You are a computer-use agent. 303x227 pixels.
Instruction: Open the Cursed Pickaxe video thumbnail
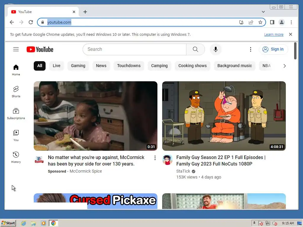click(96, 201)
